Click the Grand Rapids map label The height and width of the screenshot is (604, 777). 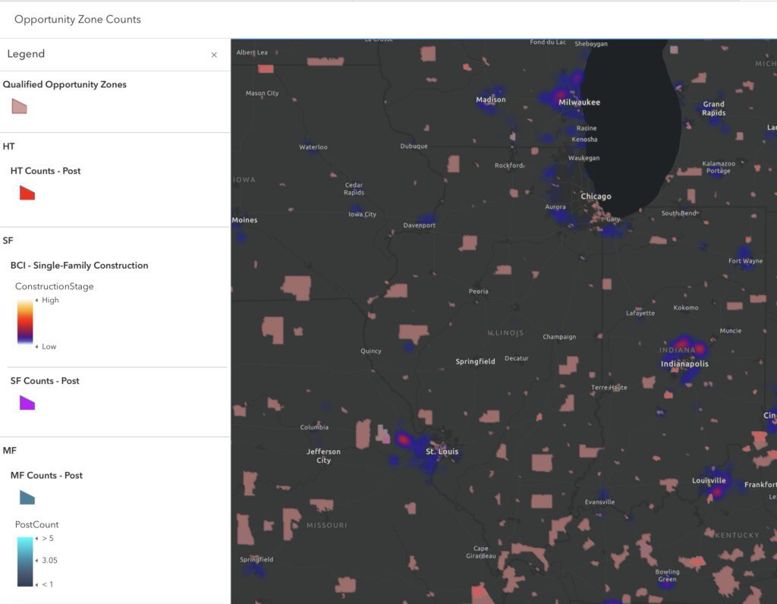713,109
